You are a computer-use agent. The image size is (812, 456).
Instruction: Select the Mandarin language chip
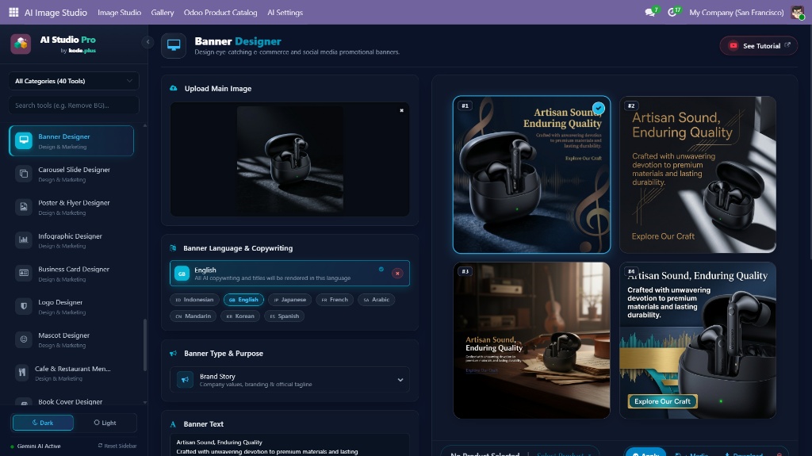coord(193,316)
